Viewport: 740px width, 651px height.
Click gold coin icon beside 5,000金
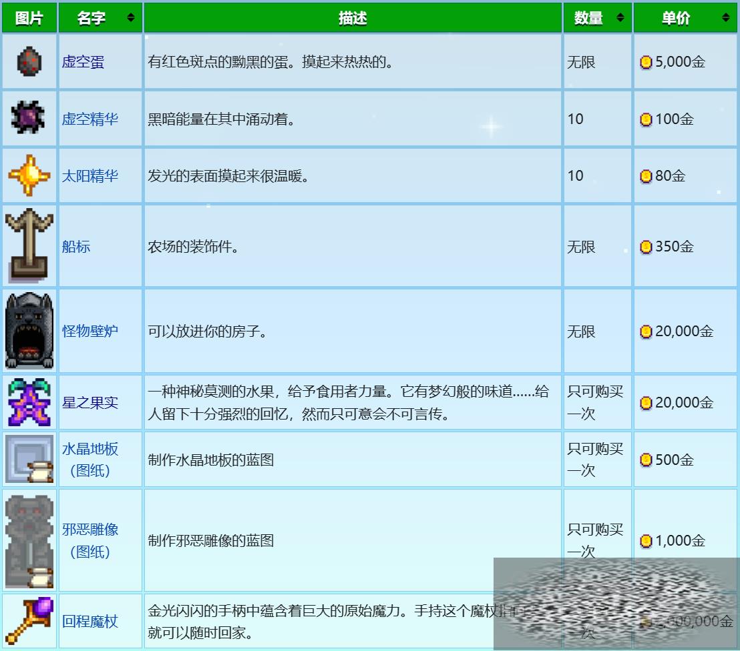(x=646, y=62)
